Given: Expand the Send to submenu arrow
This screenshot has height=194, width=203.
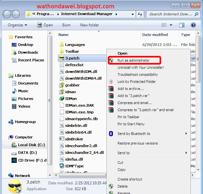Looking at the screenshot, I should [x=186, y=153].
